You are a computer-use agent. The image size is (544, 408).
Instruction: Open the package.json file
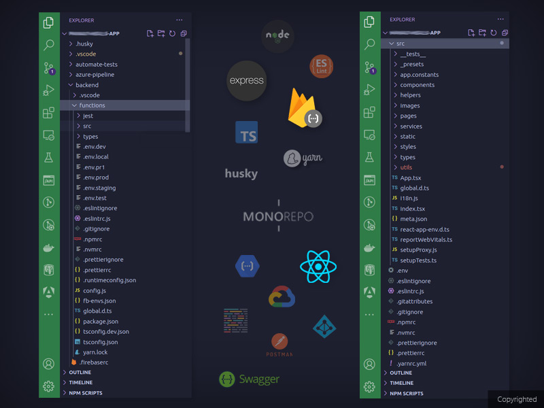100,321
